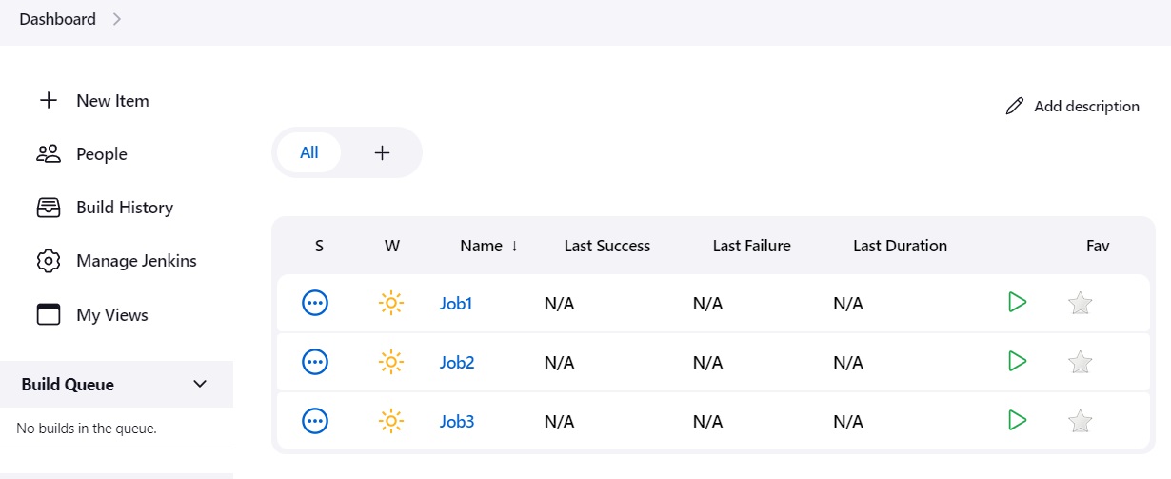This screenshot has width=1171, height=479.
Task: Mark Job3 as favorite
Action: pyautogui.click(x=1080, y=421)
